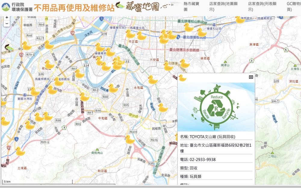This screenshot has width=301, height=188.
Task: Click the 地址 臺北市文山區羅斯福路 line
Action: point(216,148)
